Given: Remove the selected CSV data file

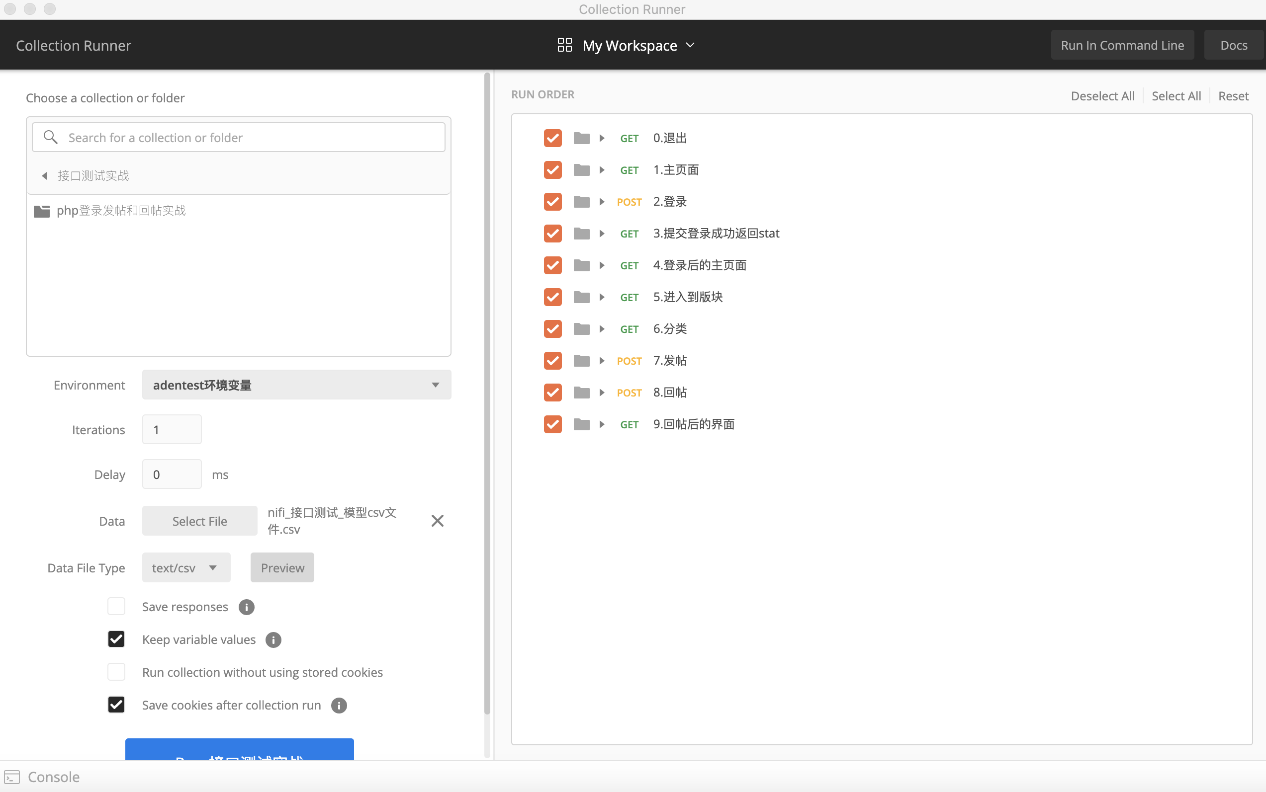Looking at the screenshot, I should point(437,521).
